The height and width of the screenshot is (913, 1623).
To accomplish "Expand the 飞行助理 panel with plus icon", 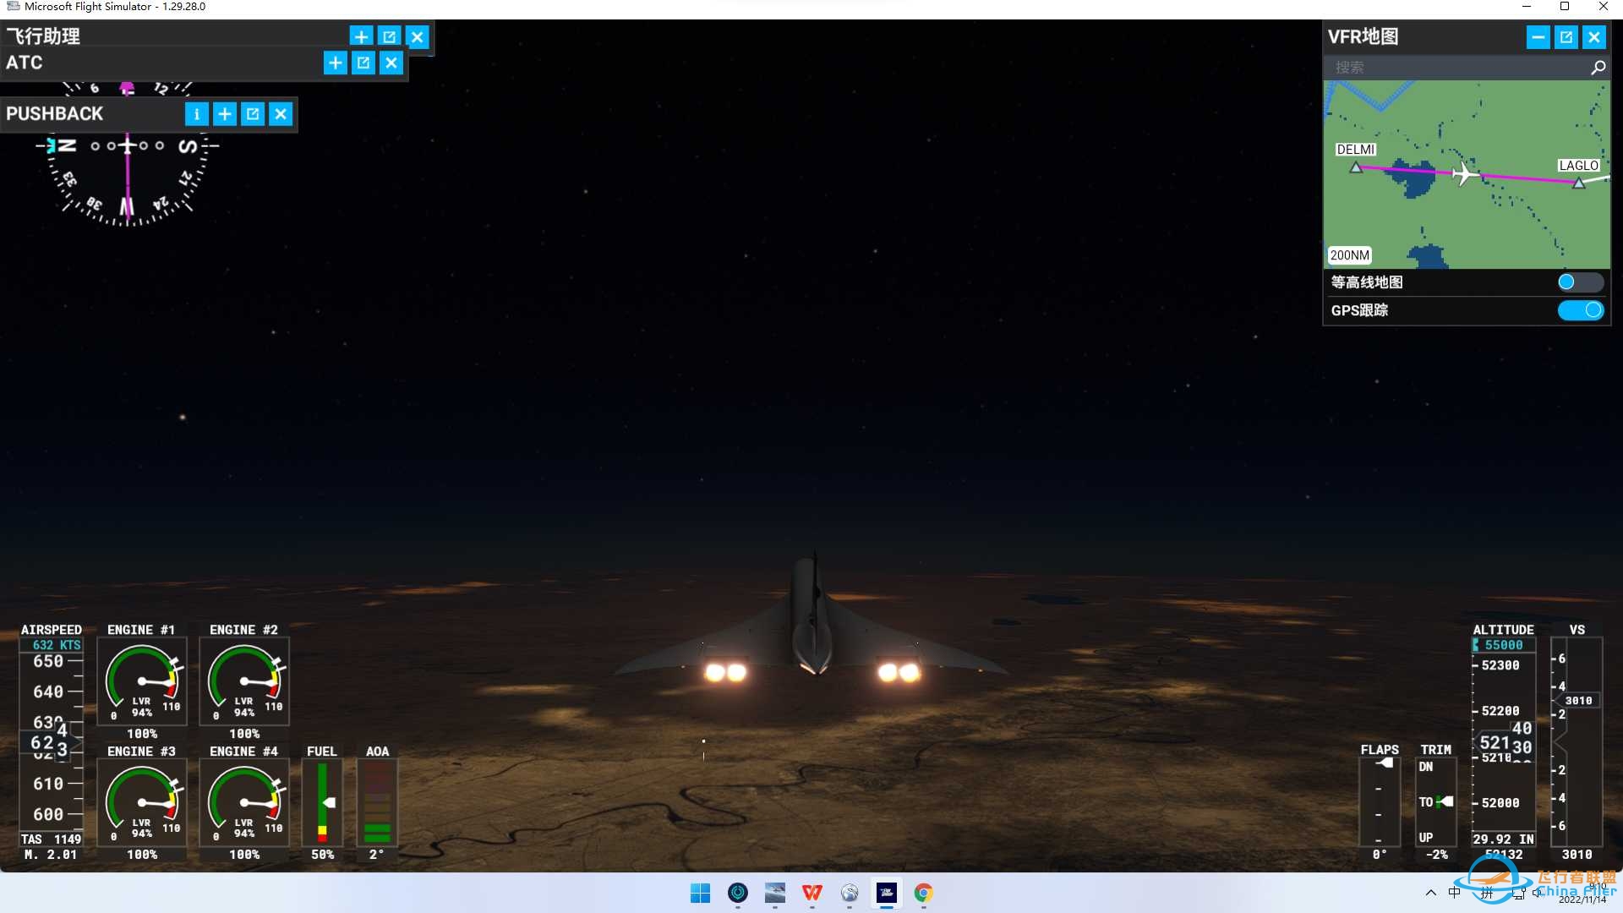I will coord(361,36).
